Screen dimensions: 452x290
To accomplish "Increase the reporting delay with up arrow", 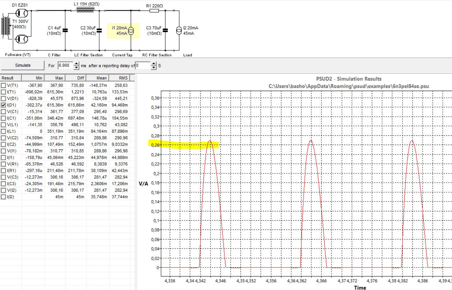I will (154, 64).
